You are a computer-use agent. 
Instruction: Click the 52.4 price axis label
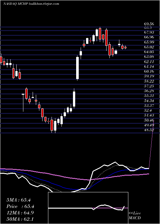pyautogui.click(x=148, y=110)
